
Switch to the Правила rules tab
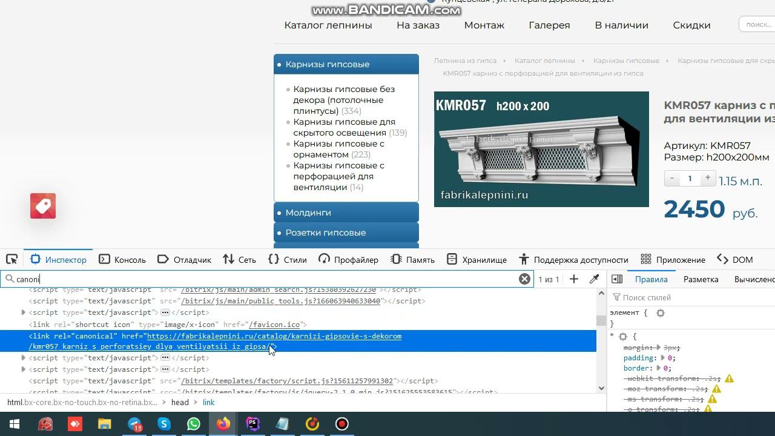point(651,279)
